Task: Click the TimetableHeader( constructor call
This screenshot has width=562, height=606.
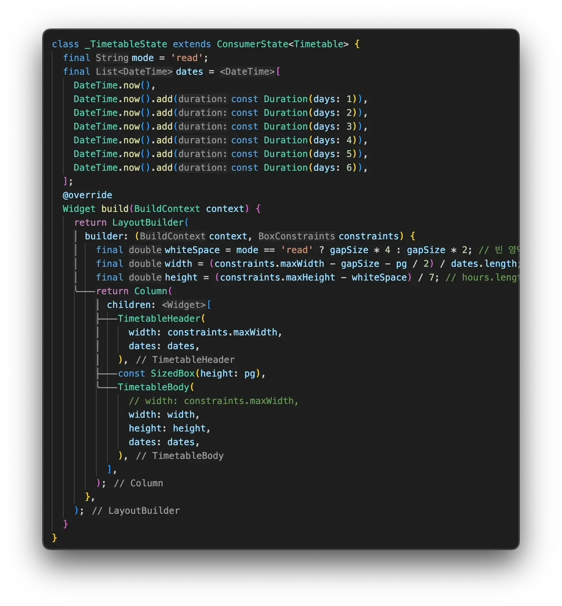Action: tap(161, 319)
